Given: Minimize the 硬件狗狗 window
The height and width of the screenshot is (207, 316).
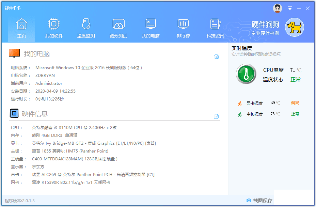Looking at the screenshot, I should [x=299, y=8].
